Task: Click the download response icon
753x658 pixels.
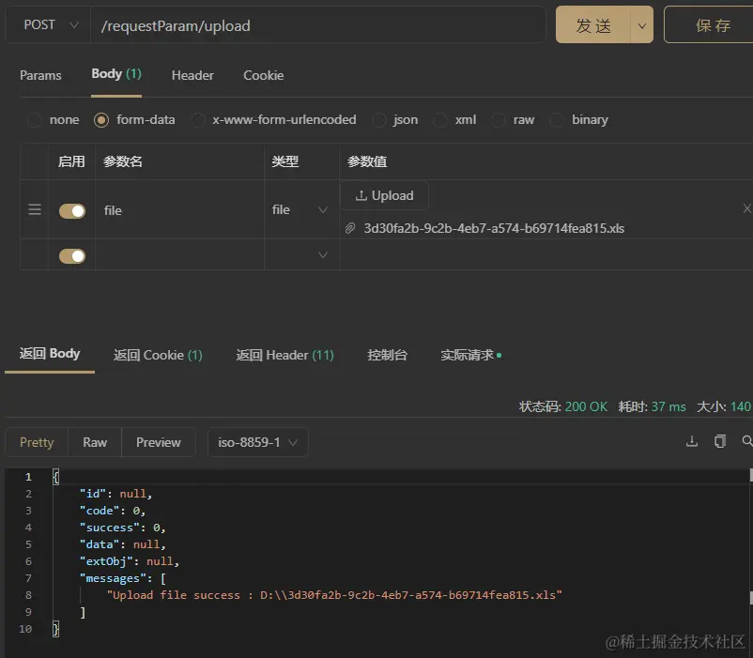Action: [692, 440]
